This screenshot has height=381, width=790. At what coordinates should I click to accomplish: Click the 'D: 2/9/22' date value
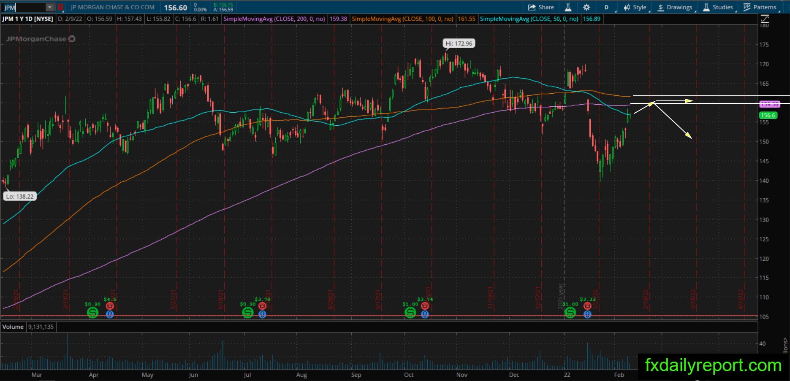[70, 19]
